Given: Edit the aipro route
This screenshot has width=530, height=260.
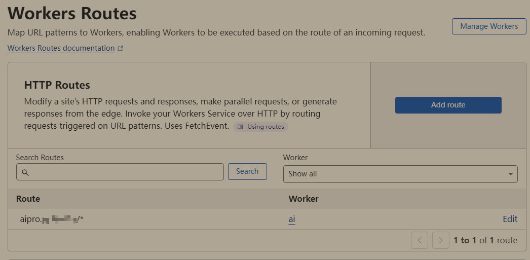Looking at the screenshot, I should pos(510,219).
